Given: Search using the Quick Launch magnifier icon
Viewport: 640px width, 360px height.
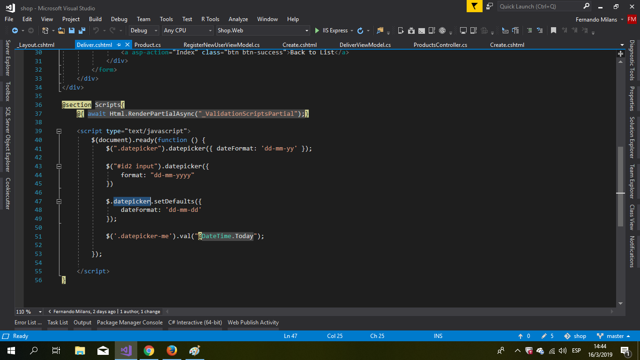Looking at the screenshot, I should coord(587,6).
